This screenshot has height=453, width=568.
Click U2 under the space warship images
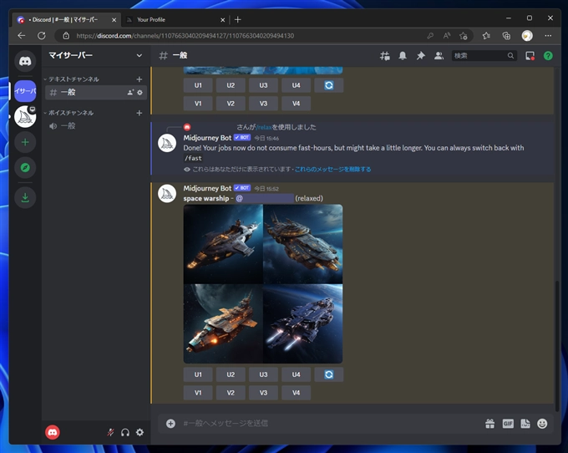(x=231, y=374)
